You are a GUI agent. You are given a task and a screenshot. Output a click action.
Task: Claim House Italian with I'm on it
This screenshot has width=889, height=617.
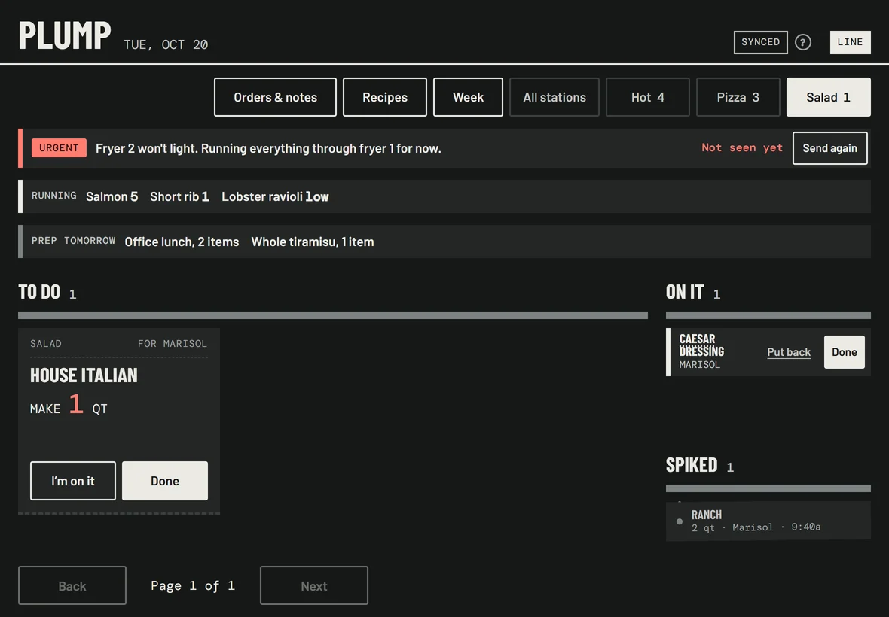click(72, 481)
